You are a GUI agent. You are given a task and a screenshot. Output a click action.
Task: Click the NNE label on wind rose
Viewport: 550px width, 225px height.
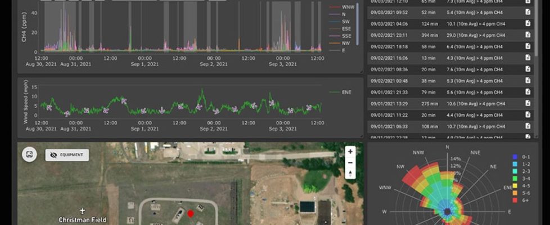(475, 152)
